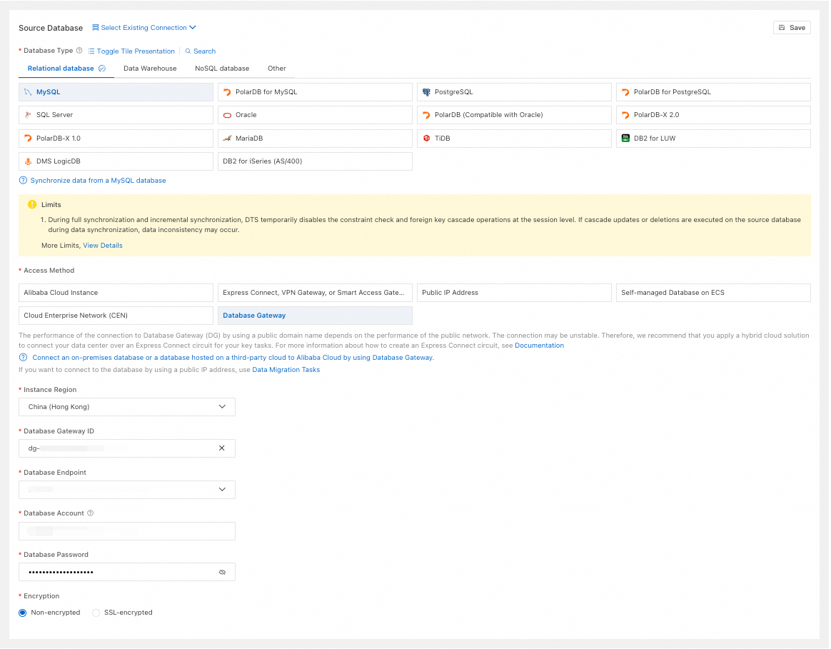Switch to Relational database tab

[x=66, y=69]
